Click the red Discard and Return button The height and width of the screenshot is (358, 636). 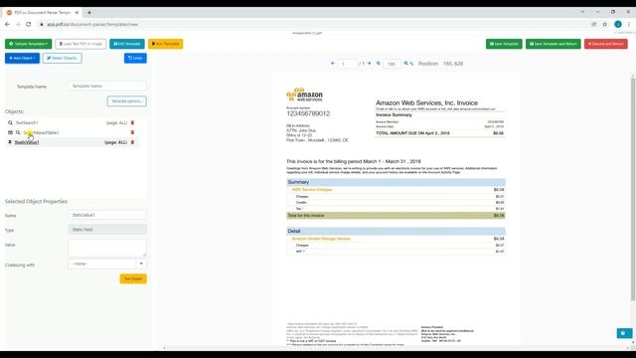pos(606,44)
